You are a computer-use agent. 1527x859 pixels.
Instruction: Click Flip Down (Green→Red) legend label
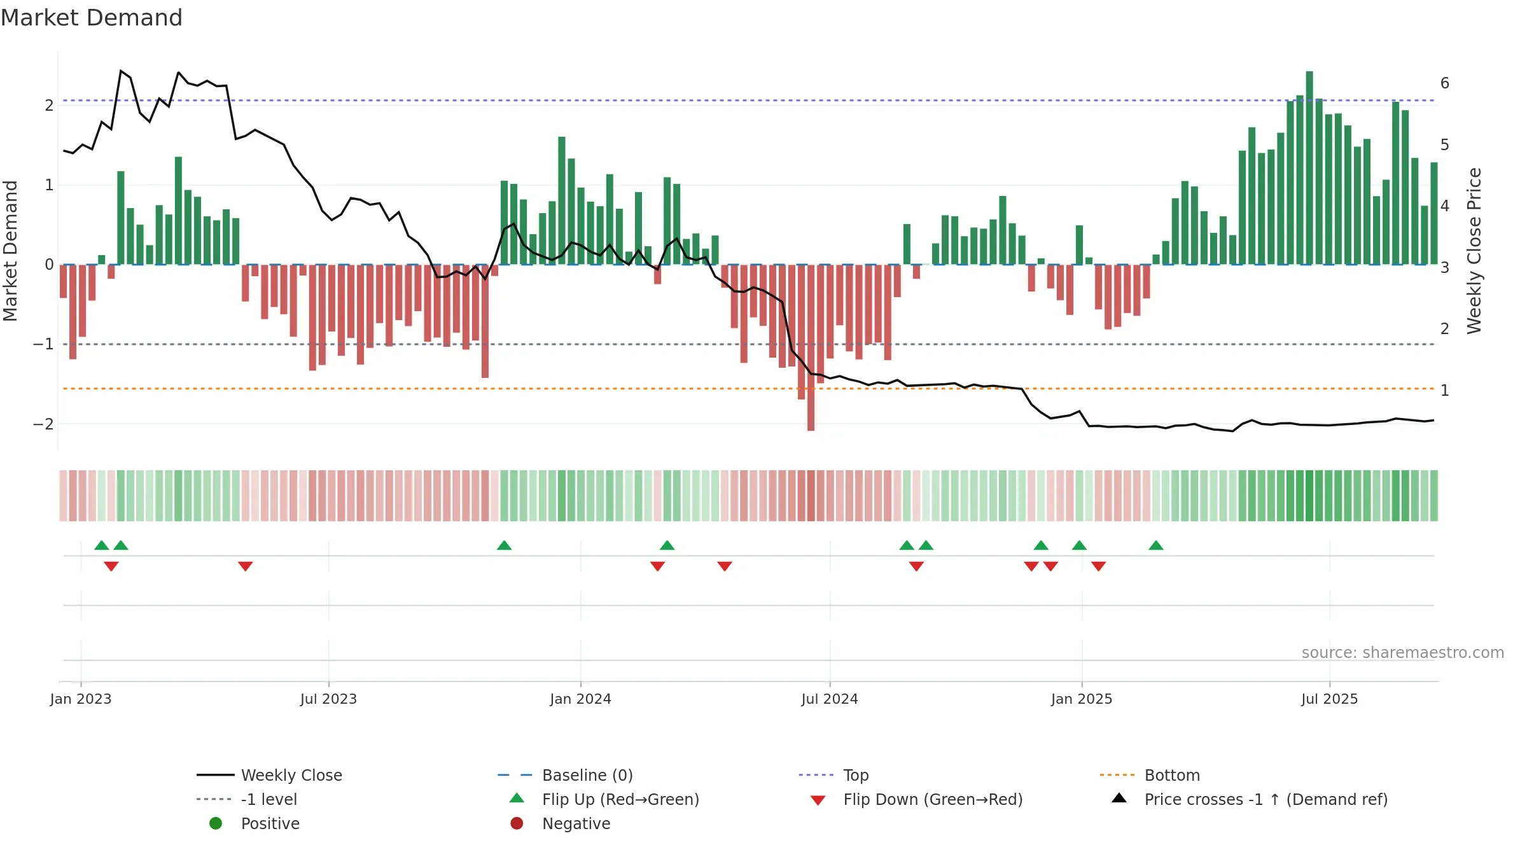pyautogui.click(x=933, y=799)
